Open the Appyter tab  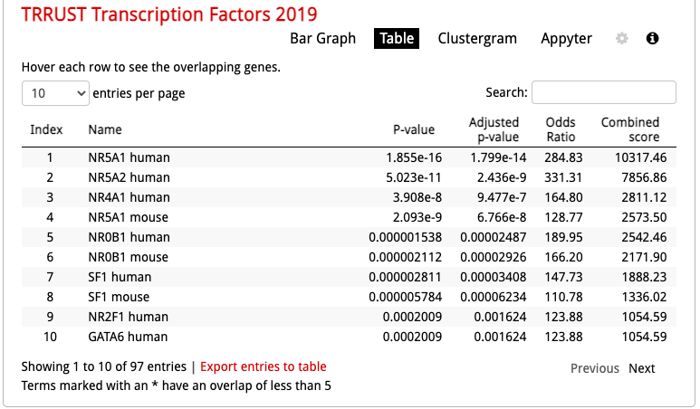click(566, 39)
